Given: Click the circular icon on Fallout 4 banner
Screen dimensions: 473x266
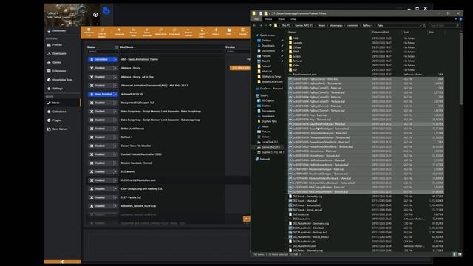Looking at the screenshot, I should coord(95,15).
